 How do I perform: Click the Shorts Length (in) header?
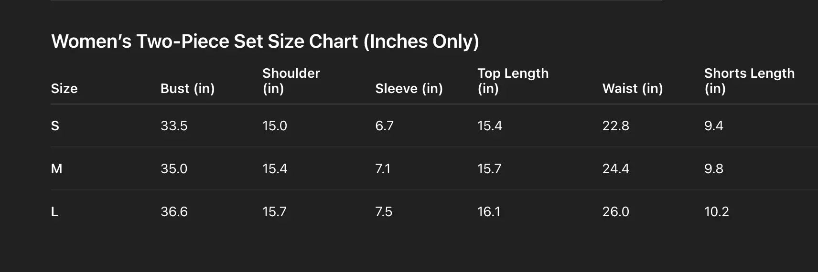tap(749, 81)
